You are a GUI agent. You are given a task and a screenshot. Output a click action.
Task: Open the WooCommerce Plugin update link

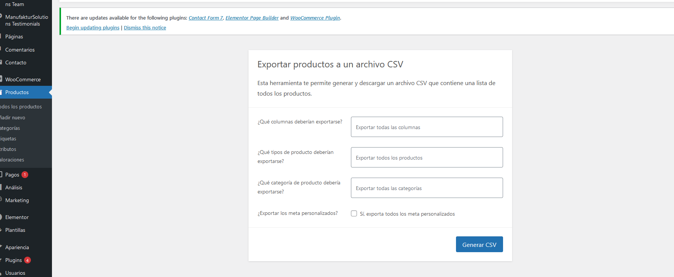[x=315, y=18]
